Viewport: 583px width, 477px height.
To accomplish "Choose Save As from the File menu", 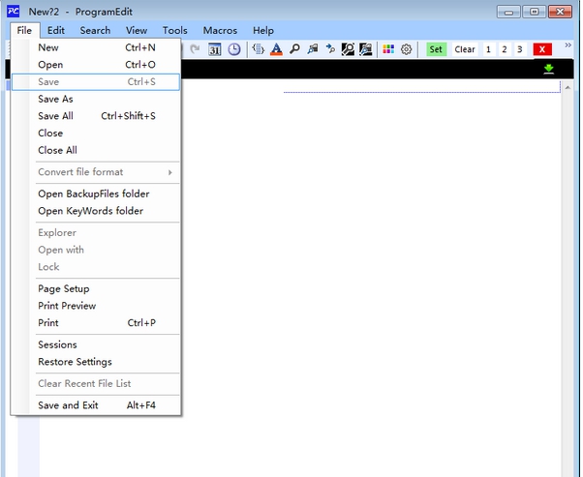I will click(x=96, y=99).
